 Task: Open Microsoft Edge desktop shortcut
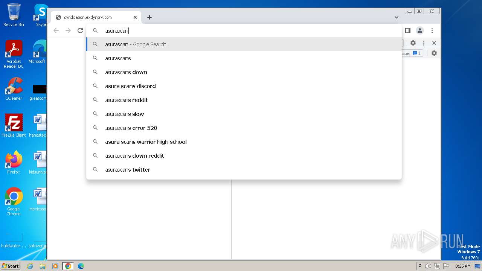tap(38, 52)
